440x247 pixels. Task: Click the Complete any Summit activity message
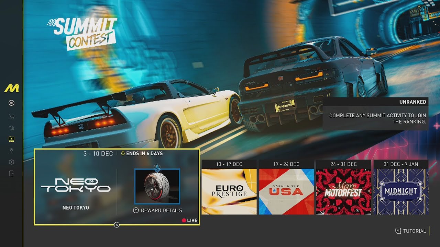(378, 118)
